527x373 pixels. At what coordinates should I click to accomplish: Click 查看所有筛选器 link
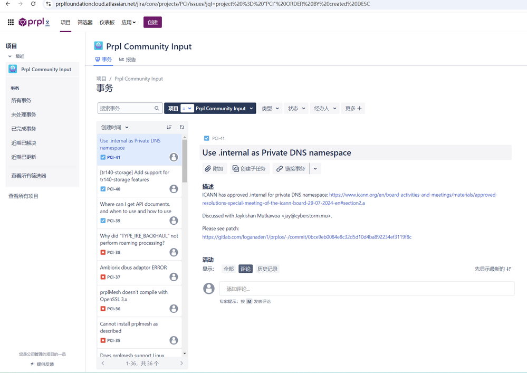[x=28, y=176]
